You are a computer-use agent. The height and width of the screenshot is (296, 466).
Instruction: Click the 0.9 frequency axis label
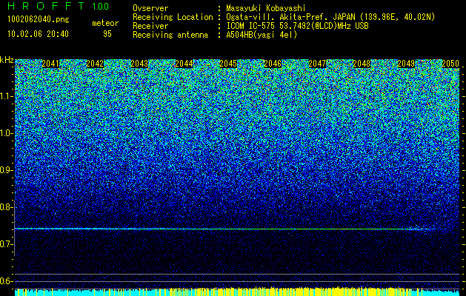7,170
